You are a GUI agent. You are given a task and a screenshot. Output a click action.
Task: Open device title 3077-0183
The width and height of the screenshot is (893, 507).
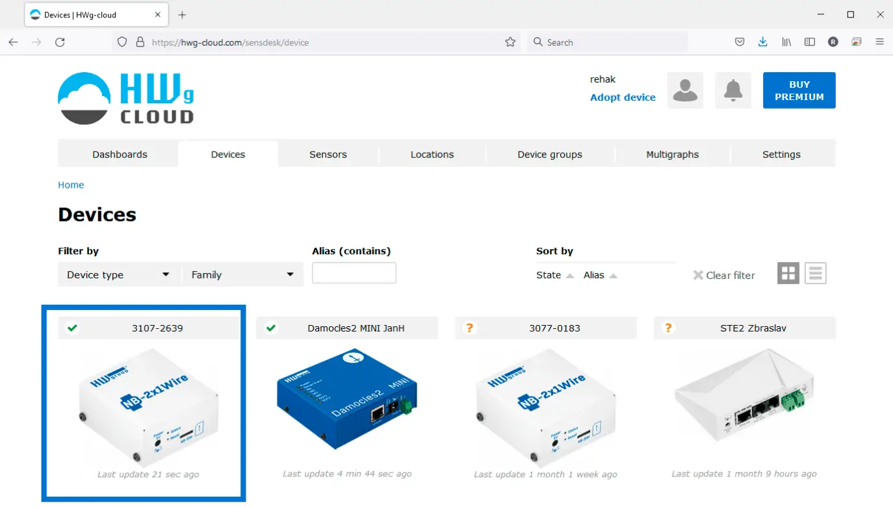(554, 328)
